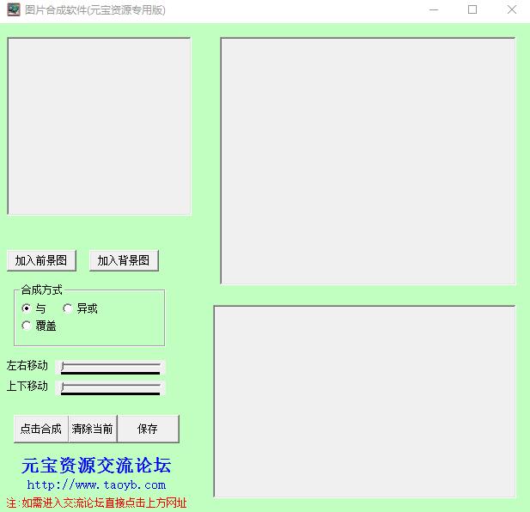530x512 pixels.
Task: Save the result with 保存
Action: 148,429
